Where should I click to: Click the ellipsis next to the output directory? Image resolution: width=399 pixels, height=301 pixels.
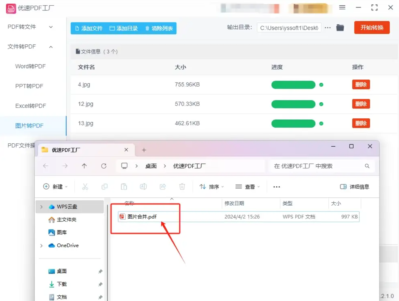328,28
